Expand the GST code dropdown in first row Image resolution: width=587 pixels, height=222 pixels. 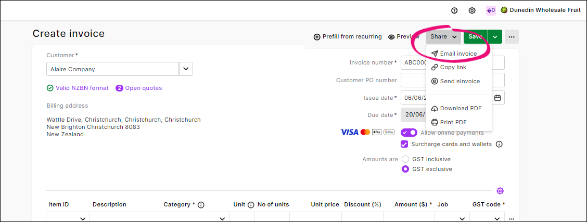[x=497, y=219]
